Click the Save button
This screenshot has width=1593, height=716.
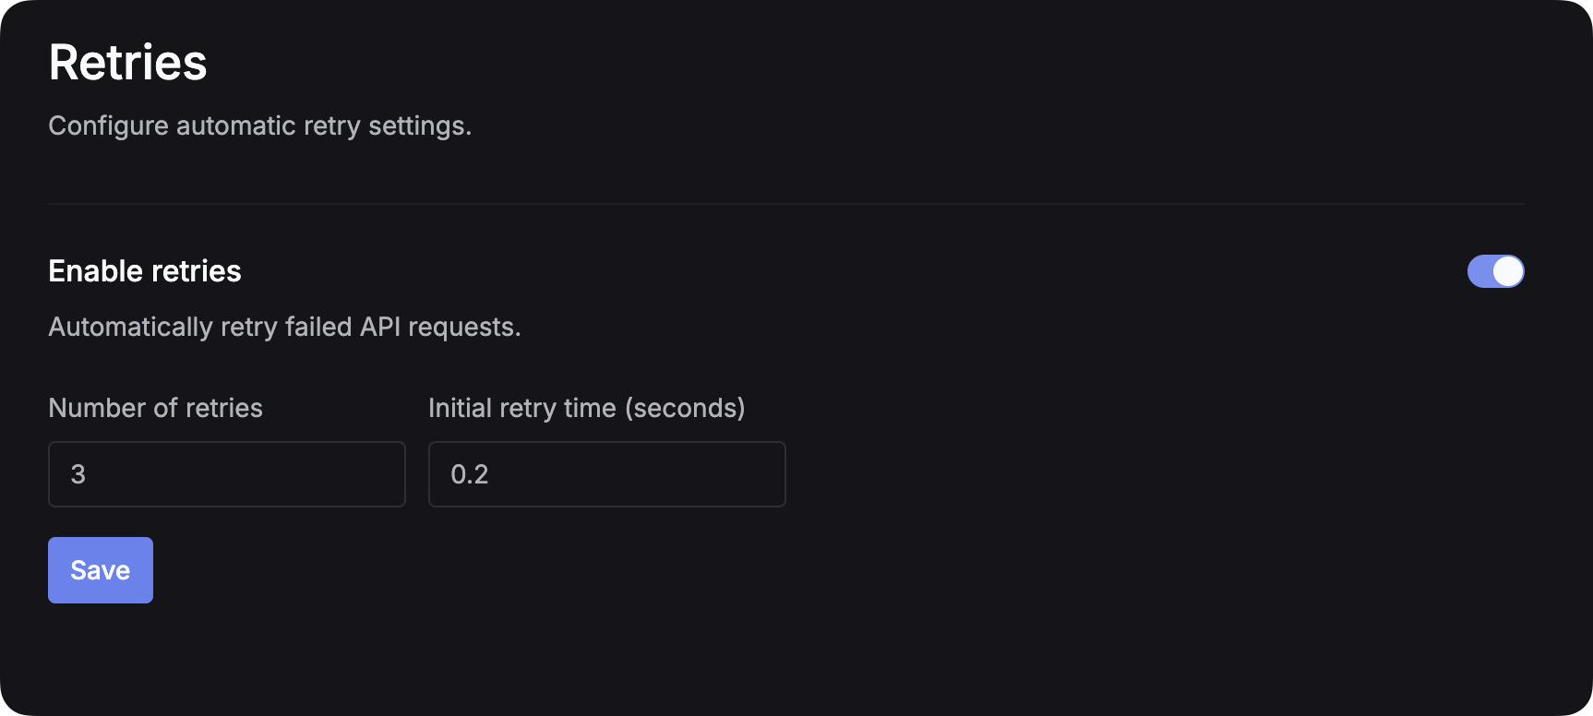101,570
